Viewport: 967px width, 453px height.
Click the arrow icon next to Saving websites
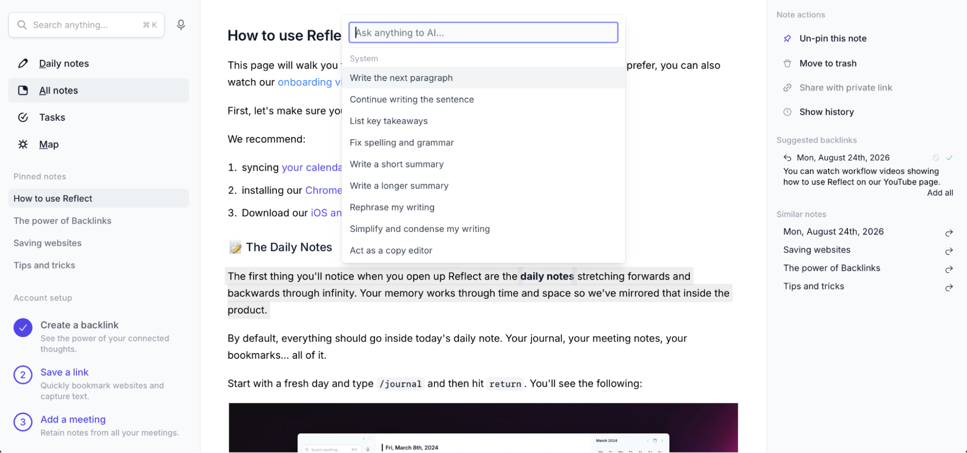[x=949, y=251]
